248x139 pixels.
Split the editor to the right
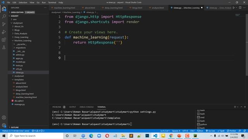click(x=240, y=8)
